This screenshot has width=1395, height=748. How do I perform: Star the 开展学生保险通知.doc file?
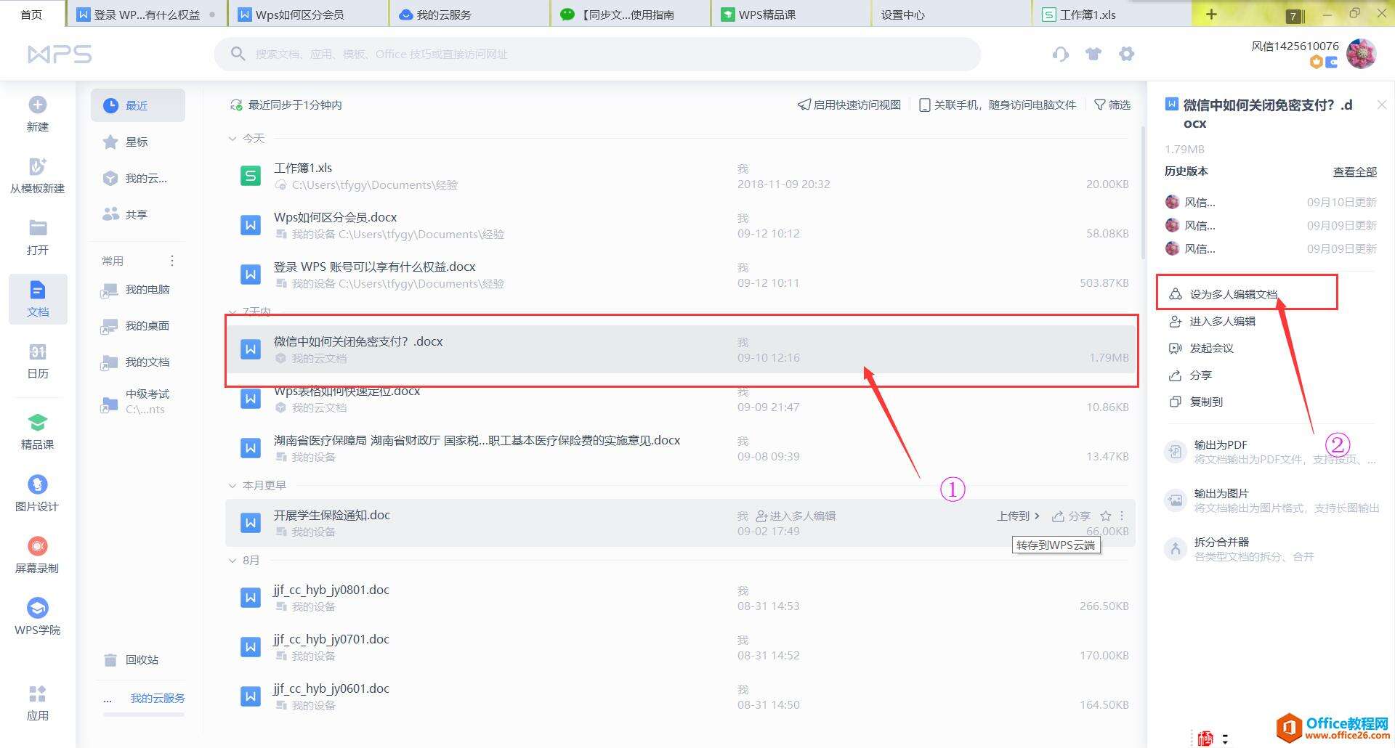(1106, 516)
